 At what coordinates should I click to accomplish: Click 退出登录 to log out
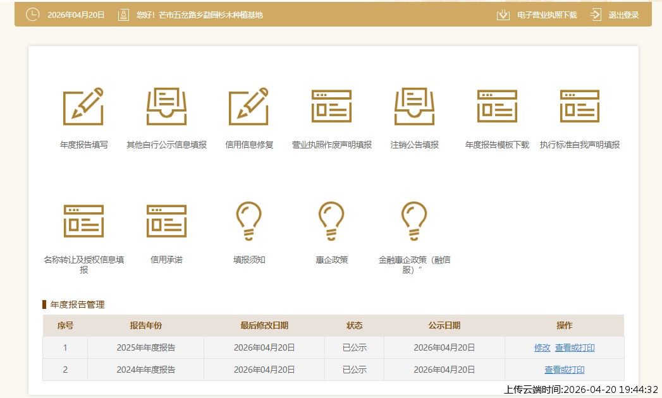tap(615, 15)
